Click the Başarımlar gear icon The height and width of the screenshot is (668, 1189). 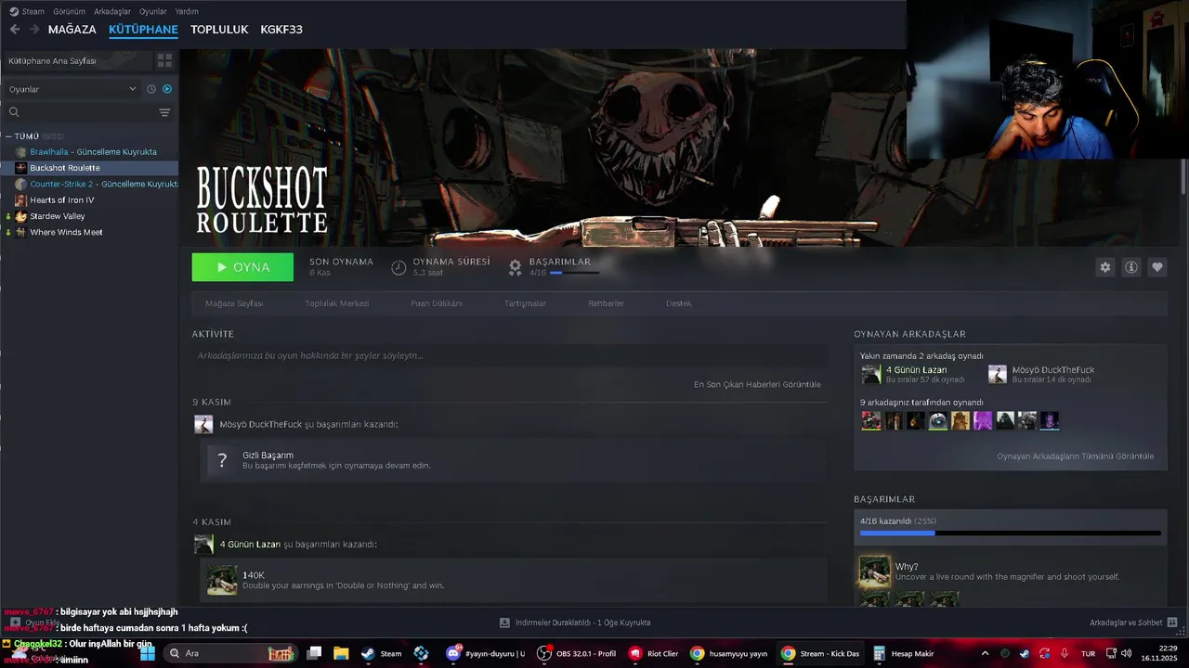point(516,267)
